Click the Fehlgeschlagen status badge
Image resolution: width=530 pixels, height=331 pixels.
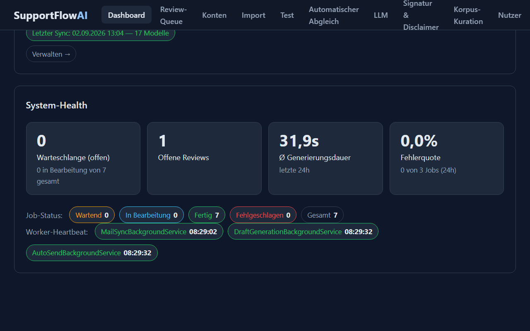(x=263, y=215)
